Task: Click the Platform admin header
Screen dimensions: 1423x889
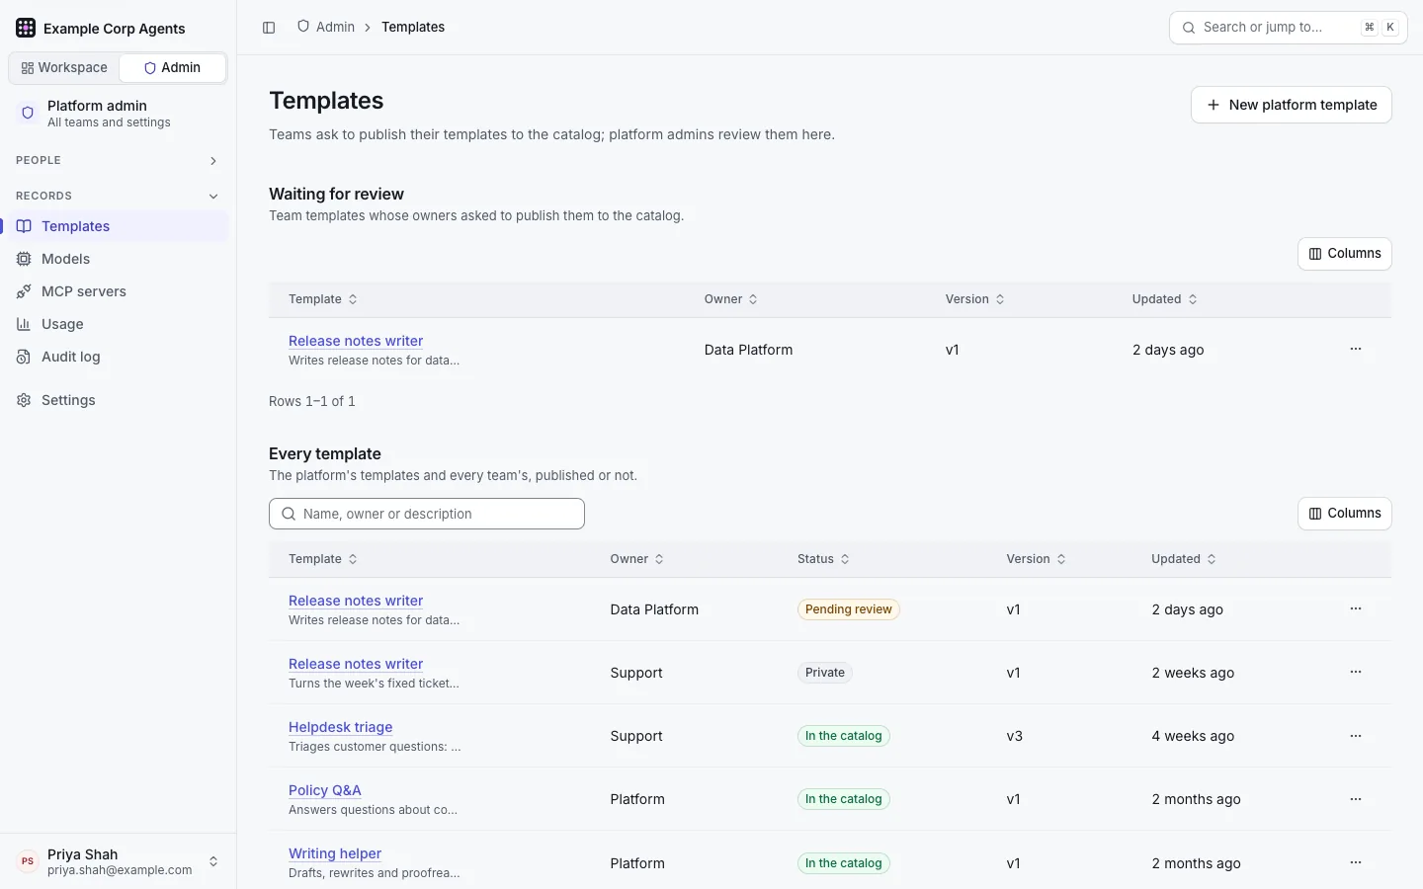Action: click(x=118, y=114)
